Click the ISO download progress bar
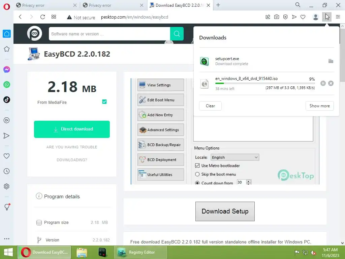This screenshot has width=345, height=259. coord(265,83)
